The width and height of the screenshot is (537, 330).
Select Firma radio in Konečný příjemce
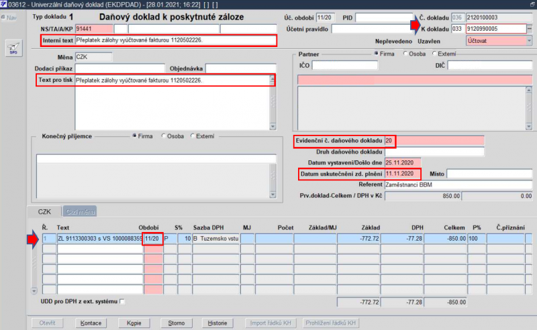(135, 136)
